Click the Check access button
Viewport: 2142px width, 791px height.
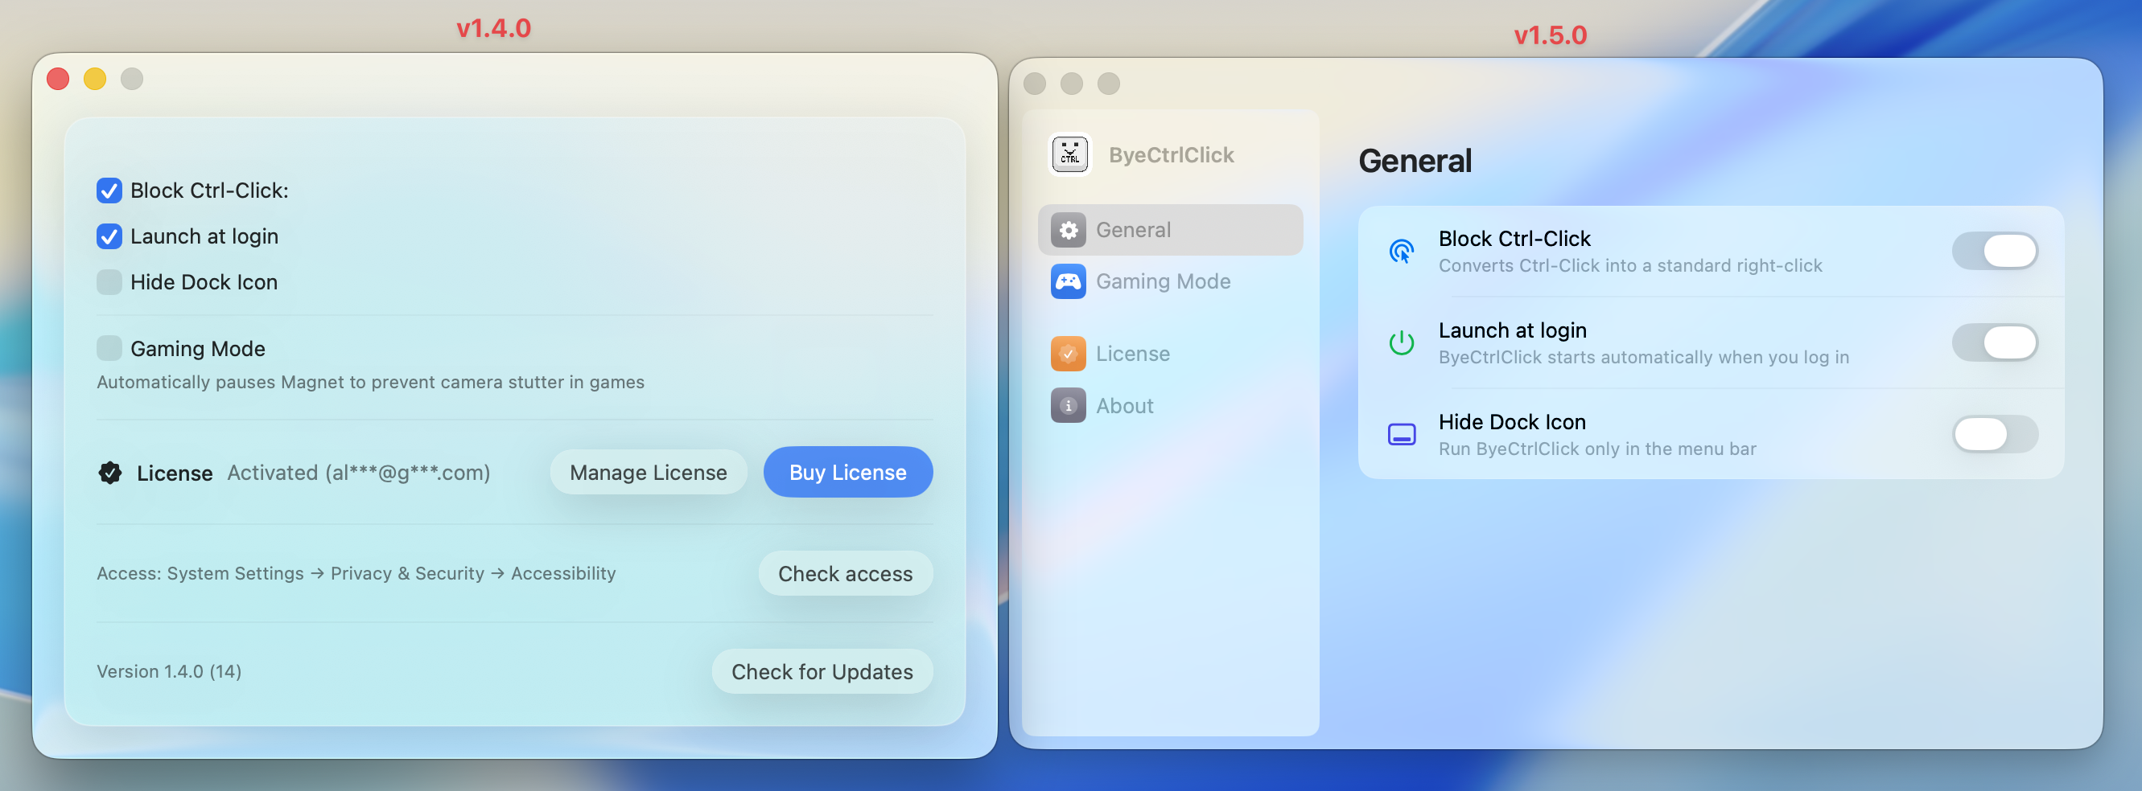point(845,573)
